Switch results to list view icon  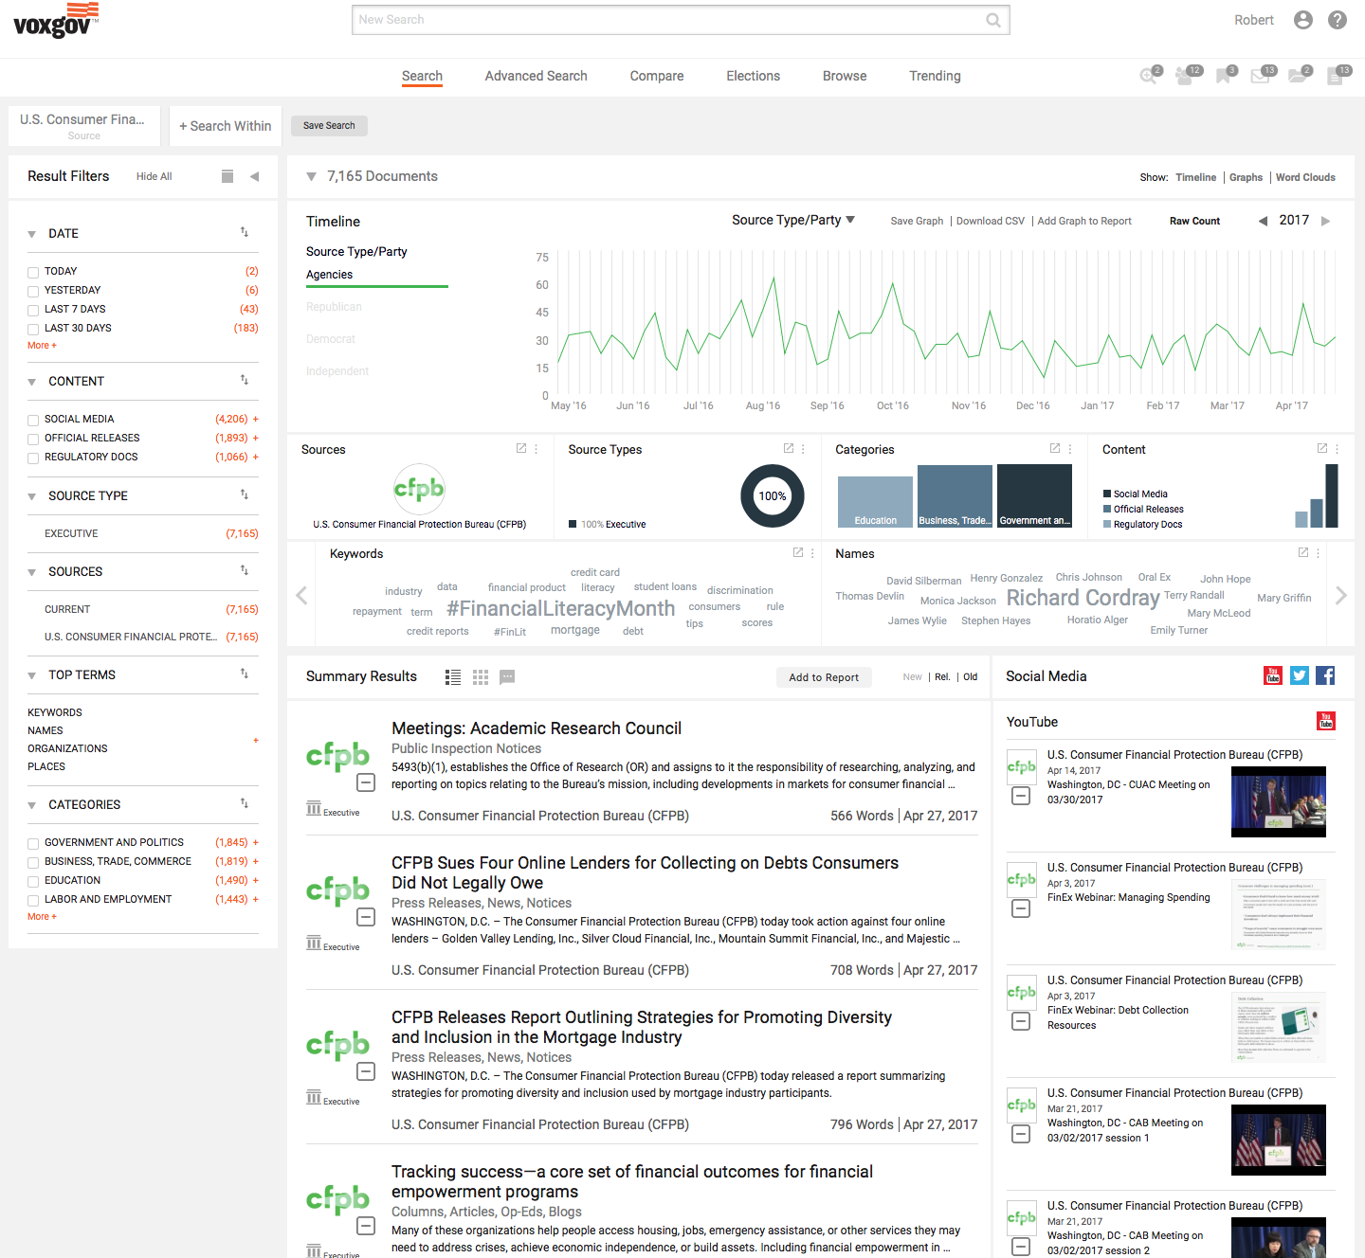coord(453,677)
